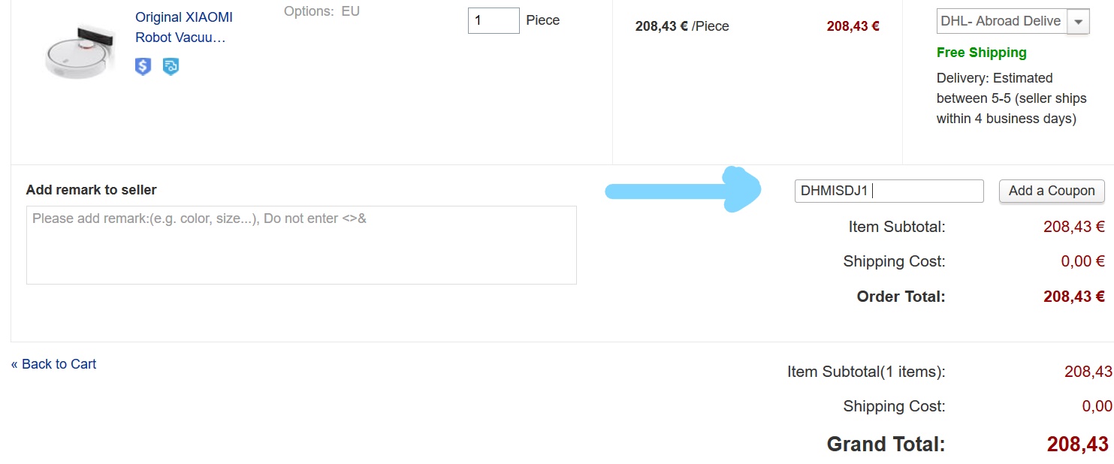
Task: Click the Shipping Cost 0,00 € value
Action: [1082, 261]
